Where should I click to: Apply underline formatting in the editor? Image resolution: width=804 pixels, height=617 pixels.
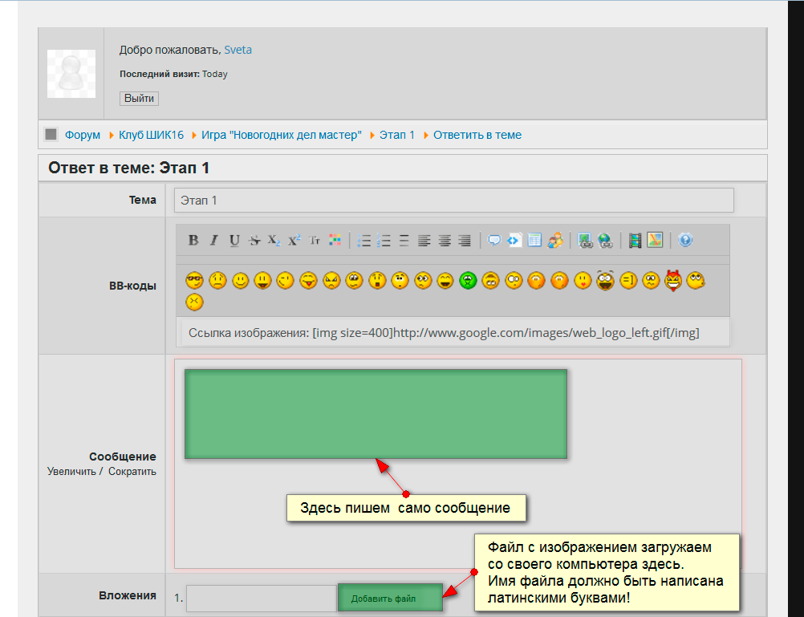(234, 241)
